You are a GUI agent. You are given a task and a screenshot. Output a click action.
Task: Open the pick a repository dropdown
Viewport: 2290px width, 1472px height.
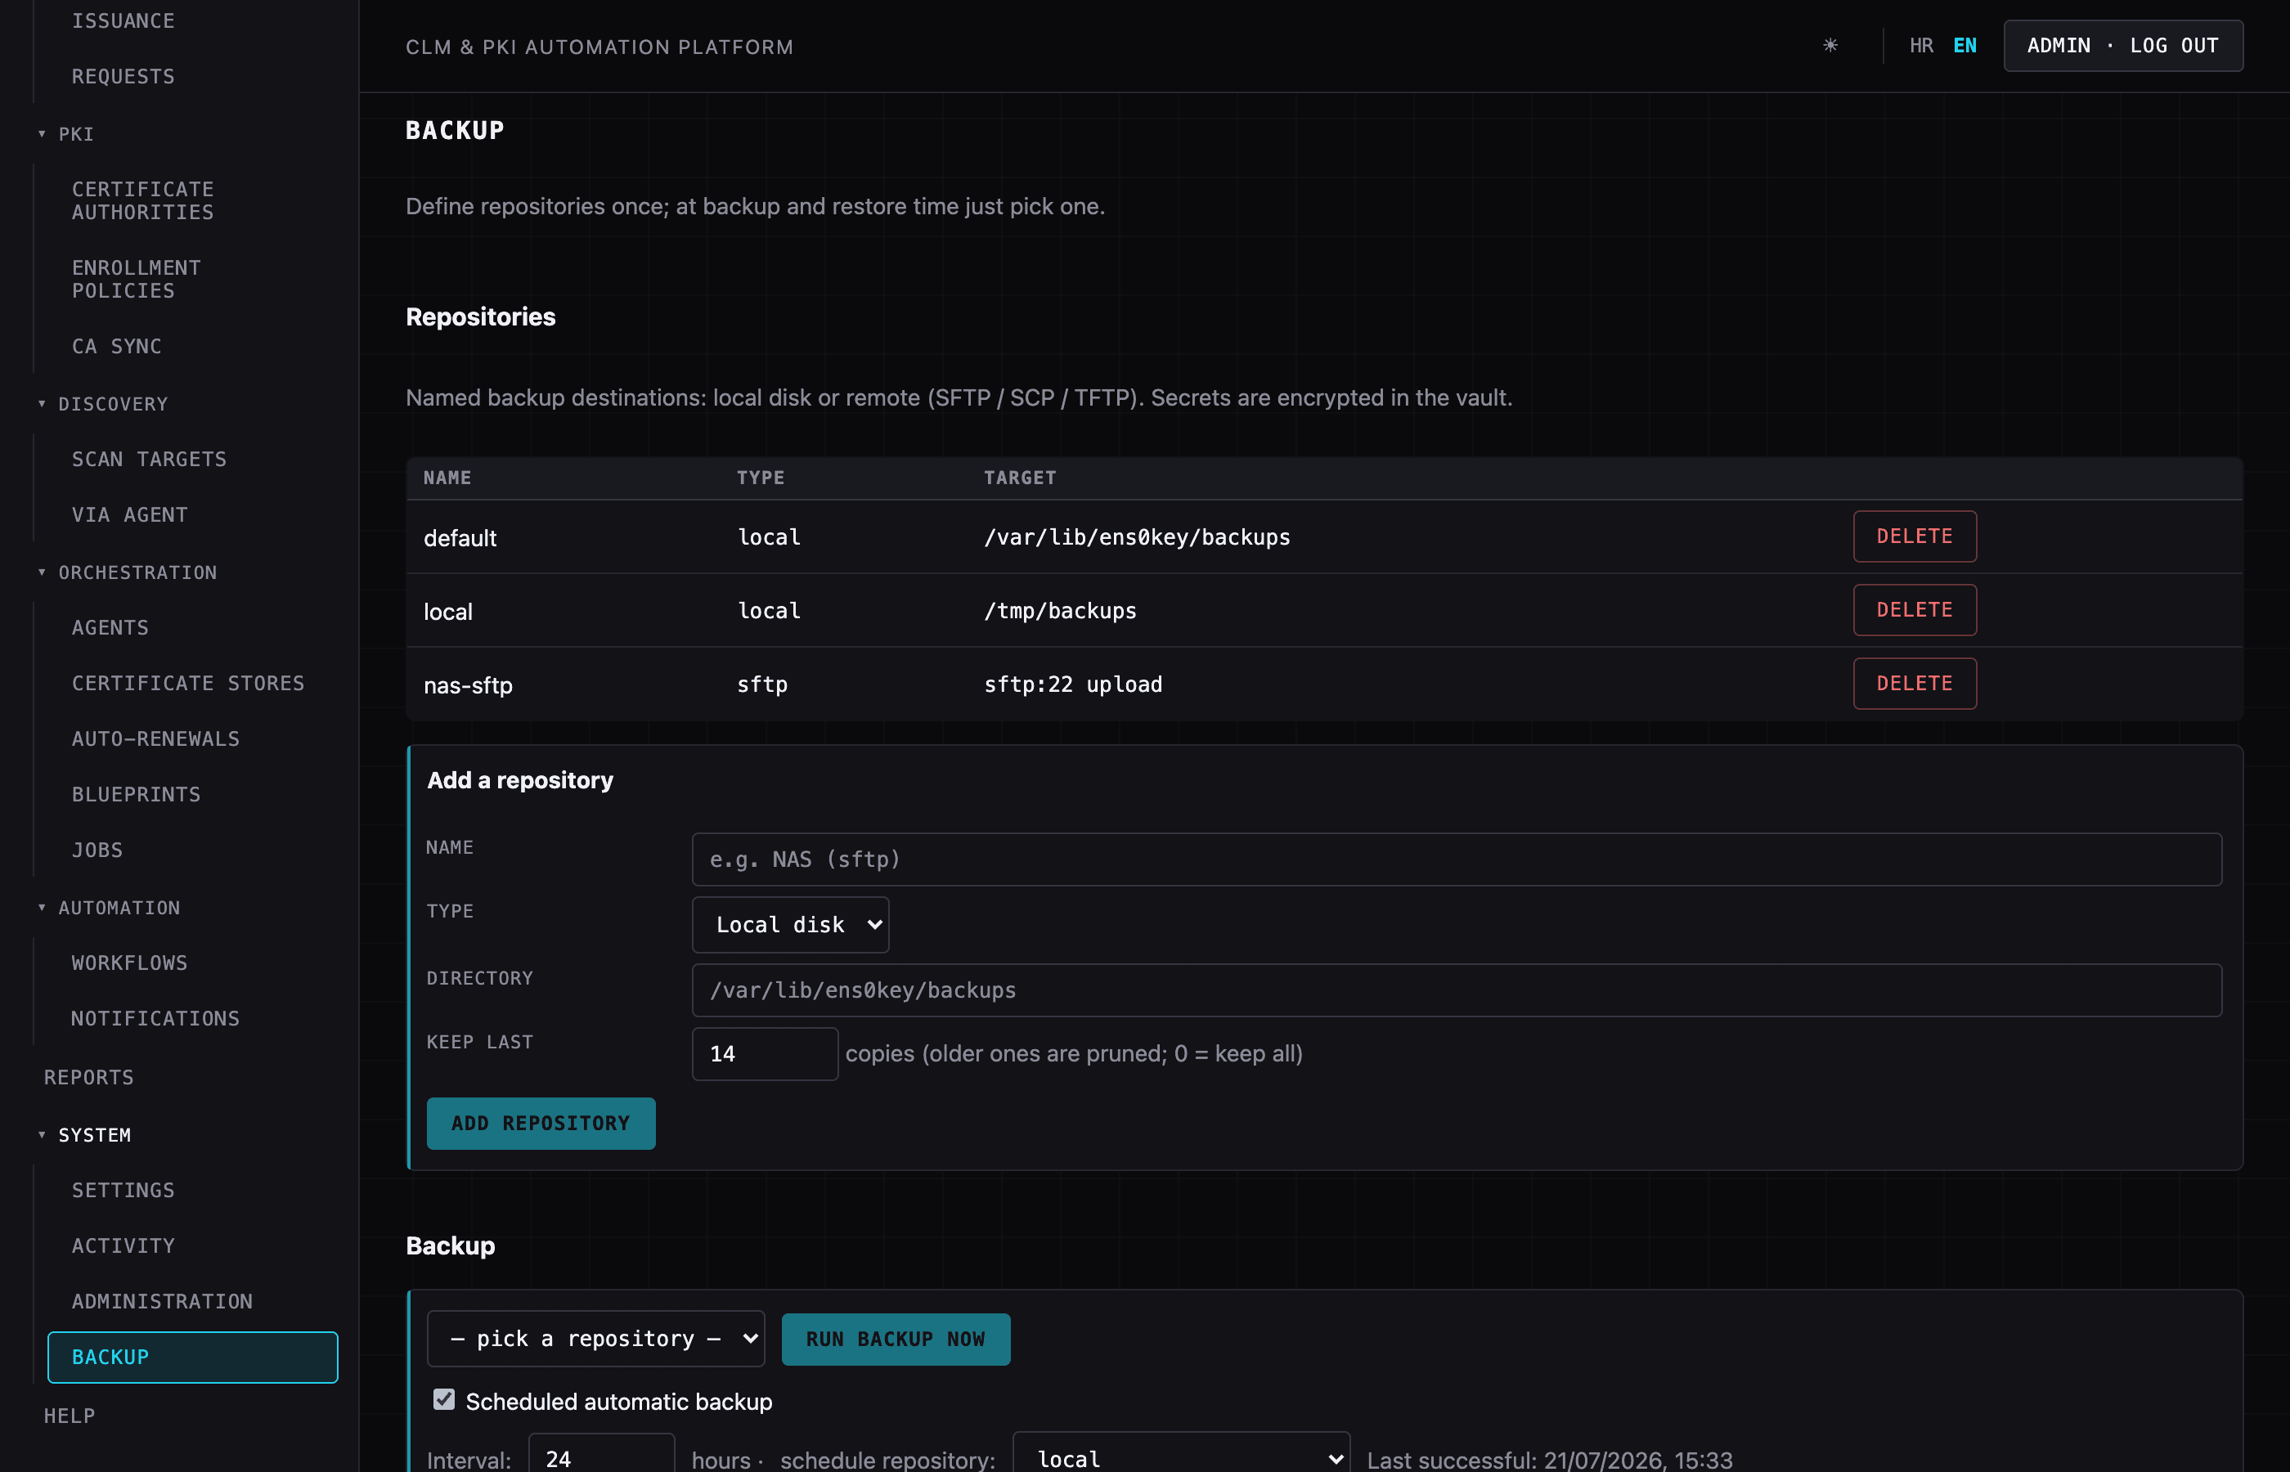[595, 1338]
